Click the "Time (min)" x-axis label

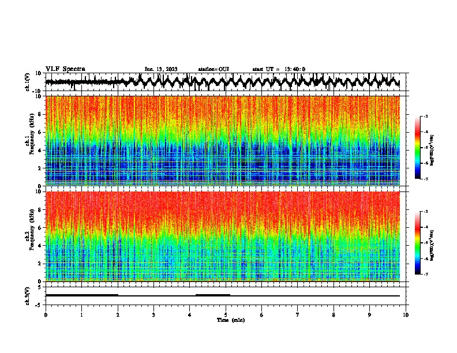coord(231,320)
